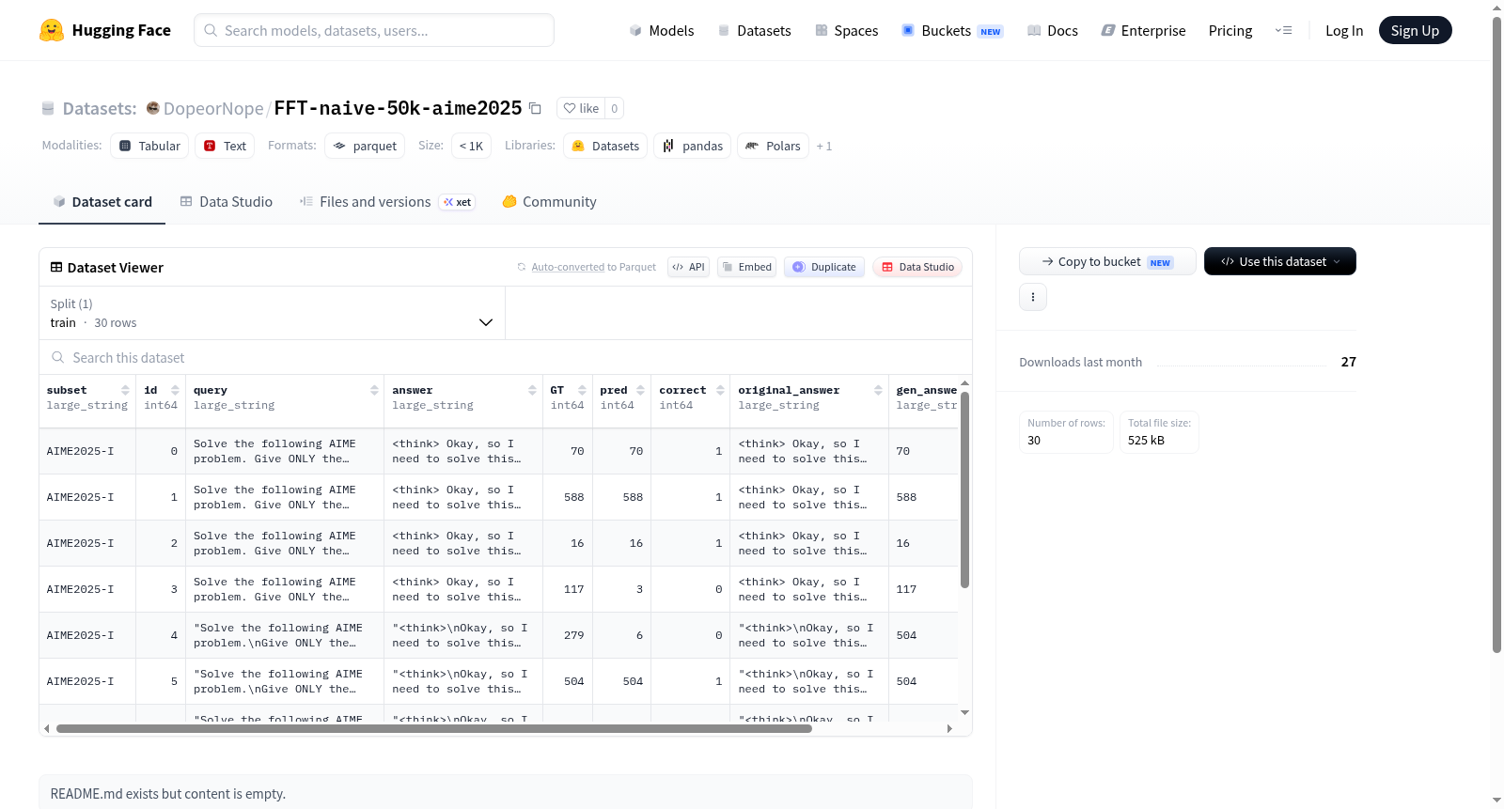Click the row id 3 cell
Image resolution: width=1504 pixels, height=809 pixels.
click(161, 589)
